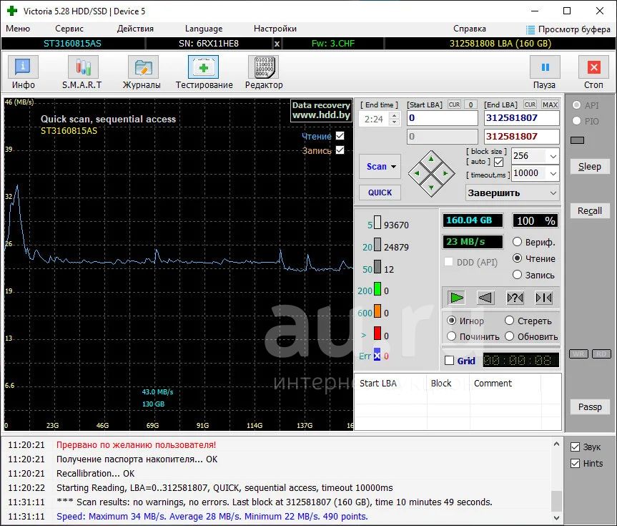This screenshot has width=617, height=526.
Task: Select the Чтение mode radio button
Action: click(517, 258)
